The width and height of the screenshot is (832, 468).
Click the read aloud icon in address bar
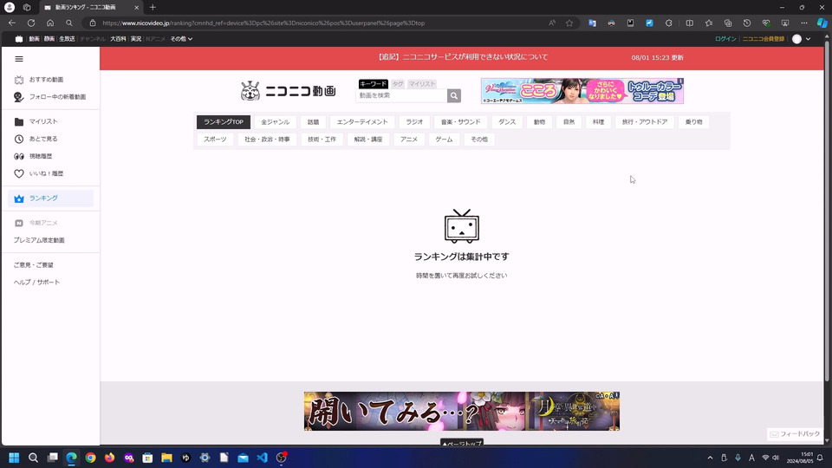(552, 23)
